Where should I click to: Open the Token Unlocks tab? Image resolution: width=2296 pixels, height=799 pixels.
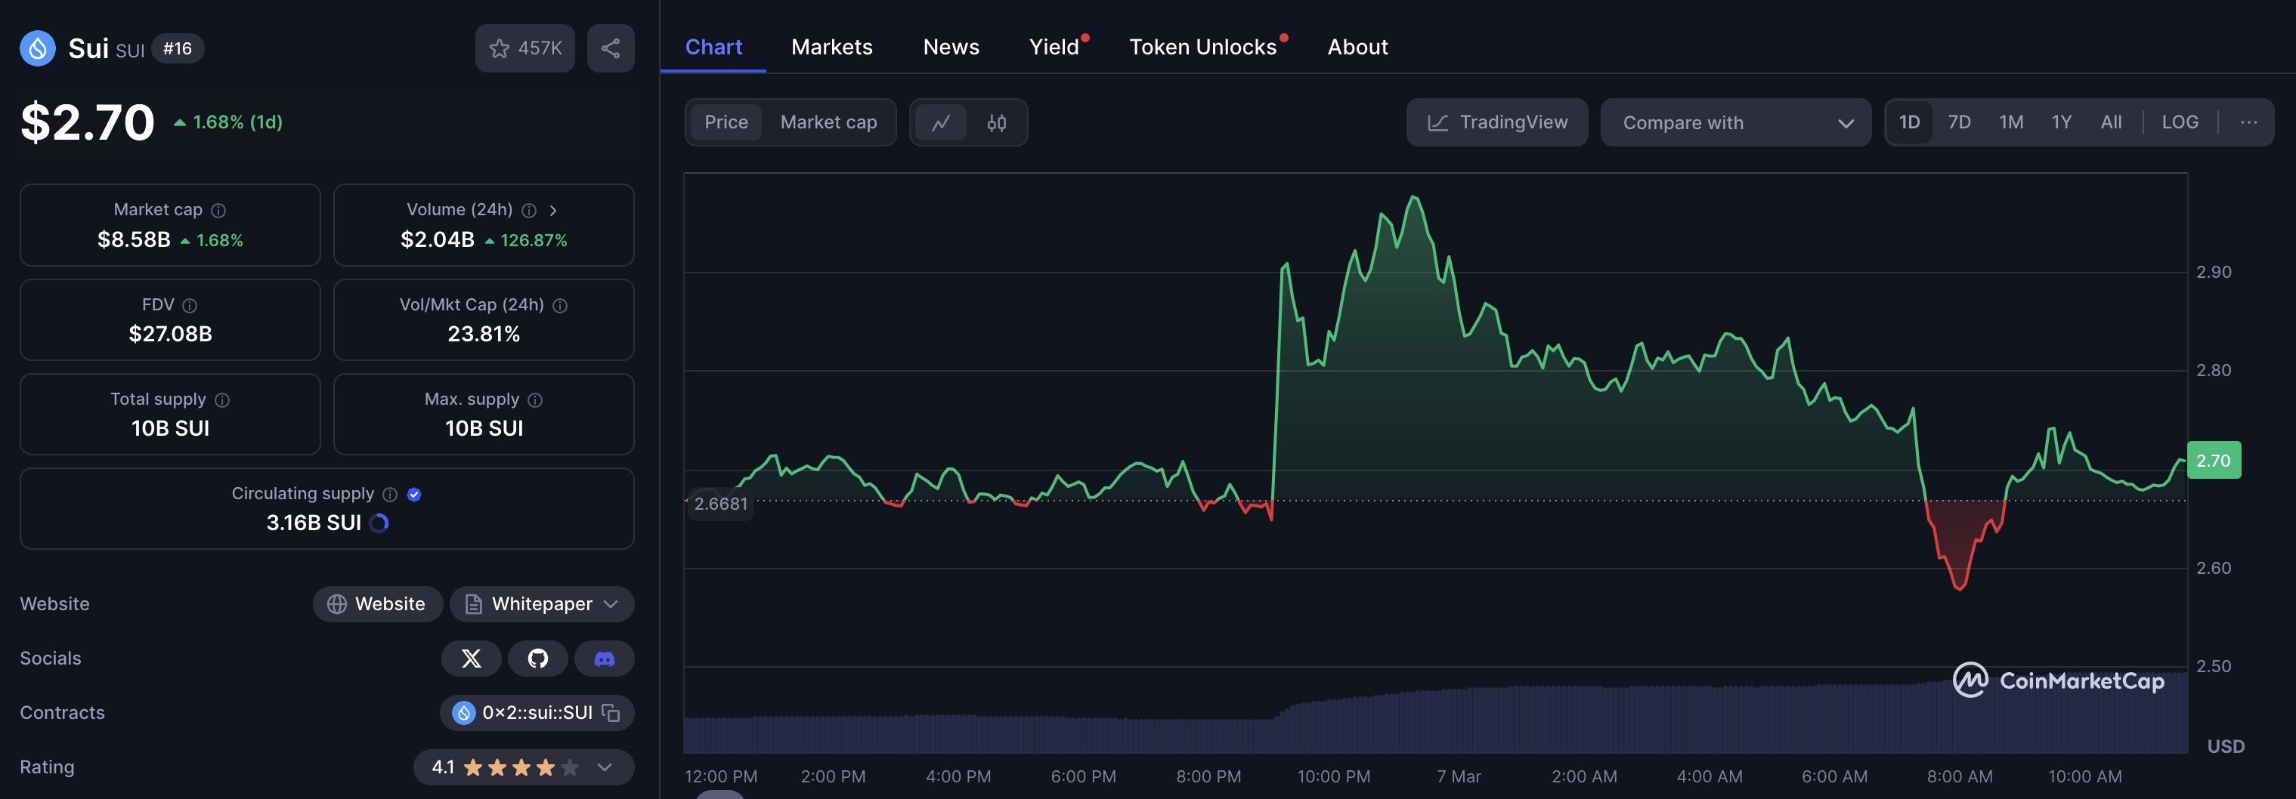point(1202,48)
